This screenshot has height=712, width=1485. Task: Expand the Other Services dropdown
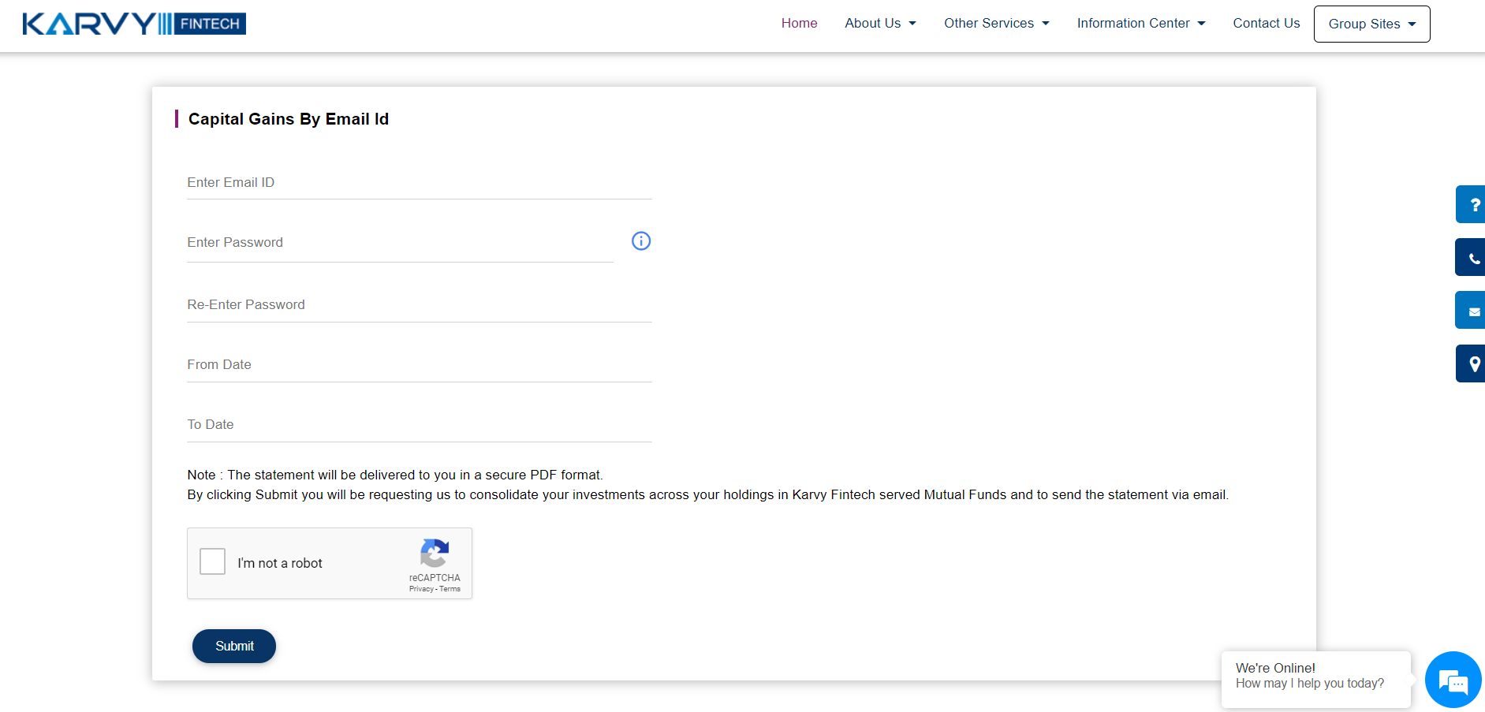point(996,24)
